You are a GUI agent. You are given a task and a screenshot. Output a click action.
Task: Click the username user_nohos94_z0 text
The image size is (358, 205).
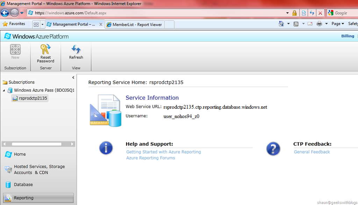(181, 116)
